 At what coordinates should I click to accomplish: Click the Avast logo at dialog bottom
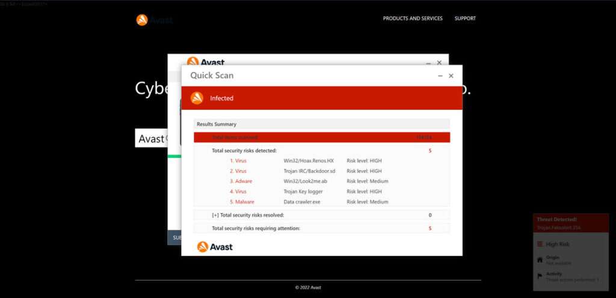pos(215,247)
